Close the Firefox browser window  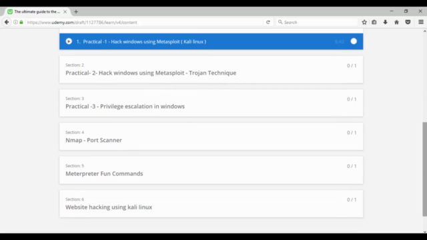[420, 11]
